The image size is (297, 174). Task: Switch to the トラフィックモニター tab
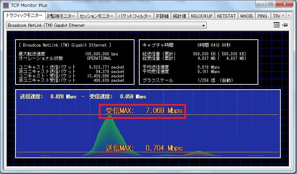[x=24, y=16]
